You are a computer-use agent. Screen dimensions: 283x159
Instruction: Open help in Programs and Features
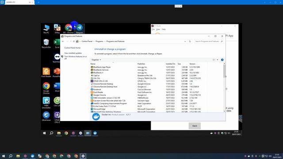click(222, 60)
